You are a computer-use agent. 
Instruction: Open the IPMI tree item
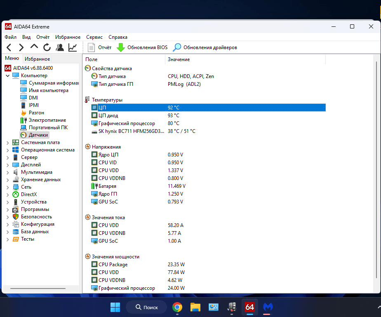30,105
